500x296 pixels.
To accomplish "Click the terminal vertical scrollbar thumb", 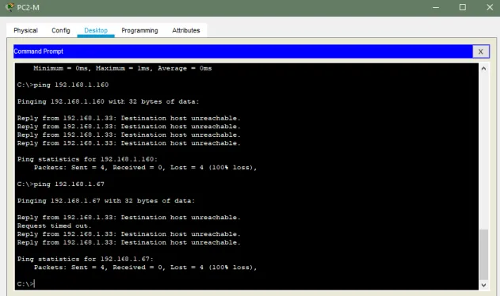I will [483, 254].
